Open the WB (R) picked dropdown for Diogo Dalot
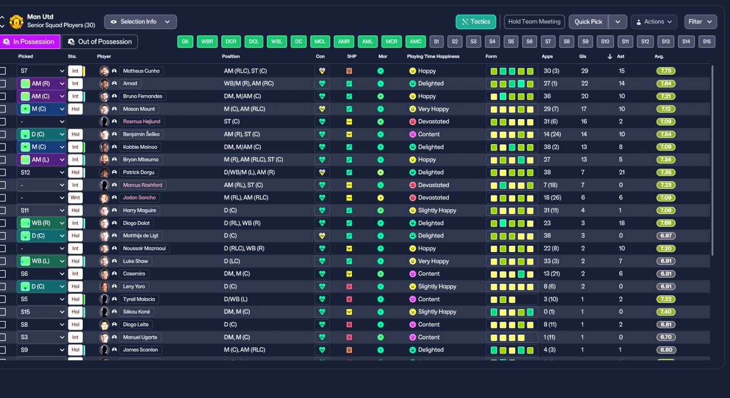Screen dimensions: 730x398 coord(42,223)
